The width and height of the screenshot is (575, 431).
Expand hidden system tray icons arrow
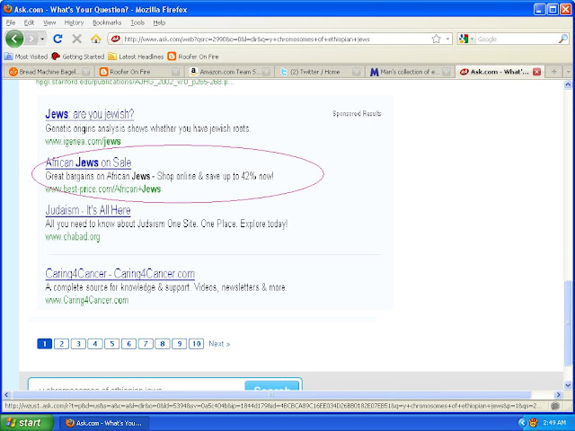pos(522,423)
